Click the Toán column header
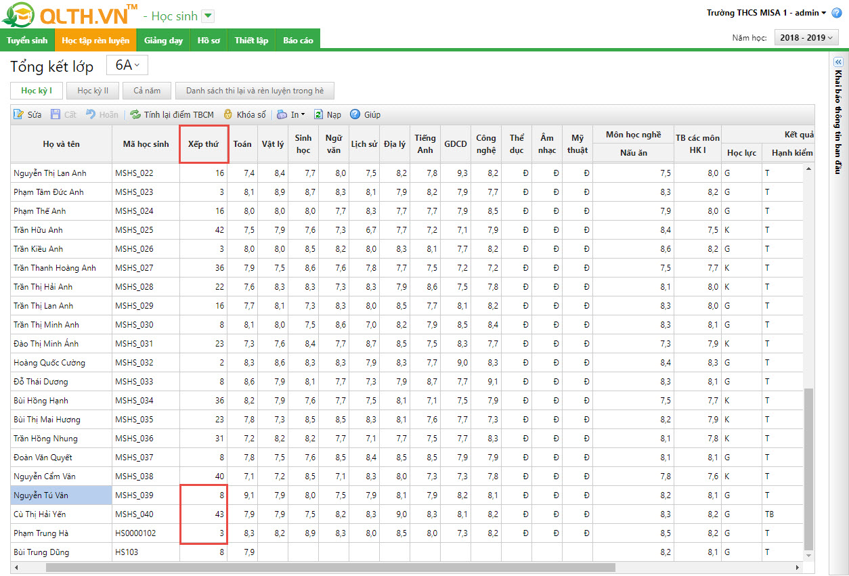This screenshot has height=576, width=849. coord(242,143)
